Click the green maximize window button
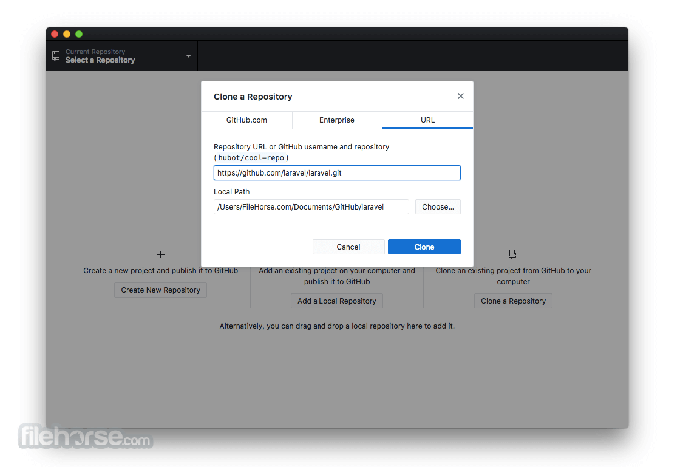Image resolution: width=683 pixels, height=467 pixels. point(79,34)
